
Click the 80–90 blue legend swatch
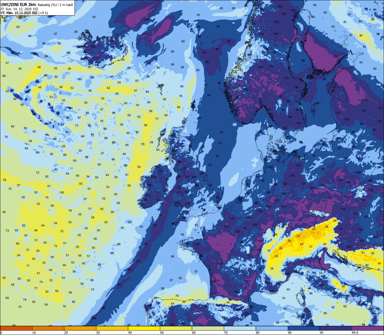tap(272, 328)
